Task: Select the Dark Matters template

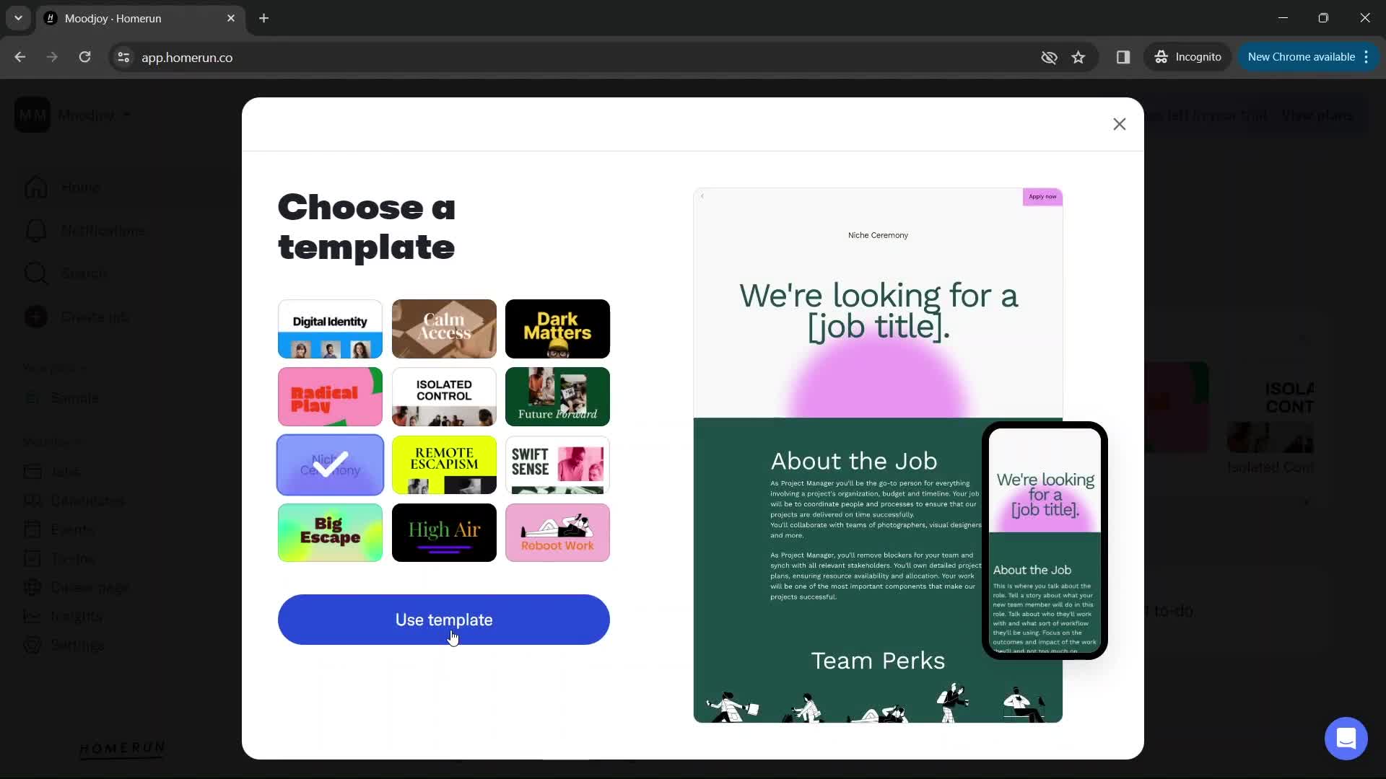Action: (x=557, y=328)
